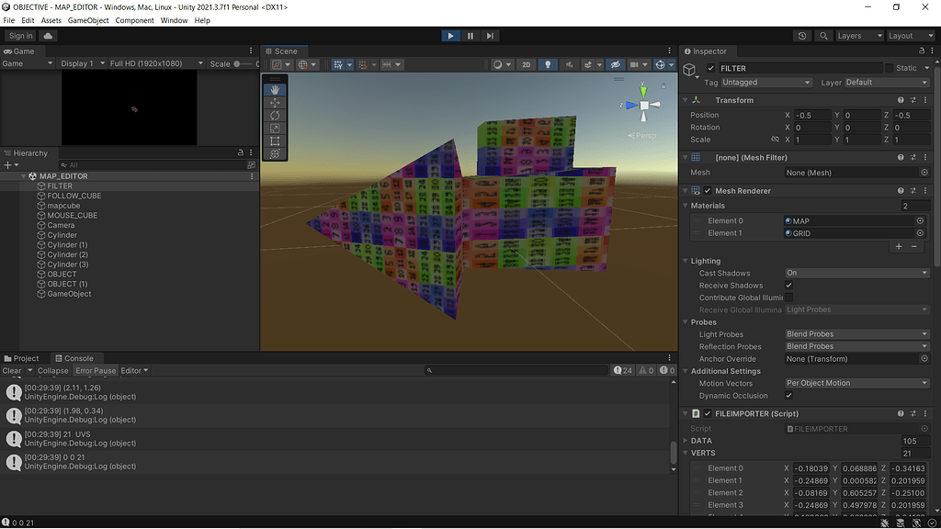Image resolution: width=941 pixels, height=529 pixels.
Task: Toggle scene visibility with the eye icon
Action: pyautogui.click(x=618, y=64)
